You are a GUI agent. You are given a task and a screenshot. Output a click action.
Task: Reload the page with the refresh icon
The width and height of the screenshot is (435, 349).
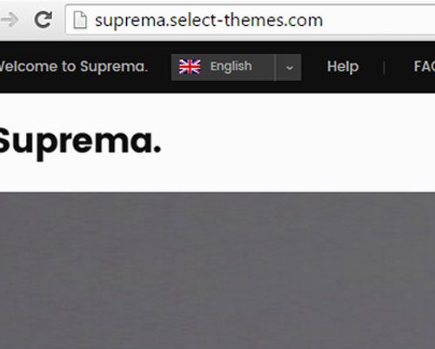pyautogui.click(x=43, y=19)
